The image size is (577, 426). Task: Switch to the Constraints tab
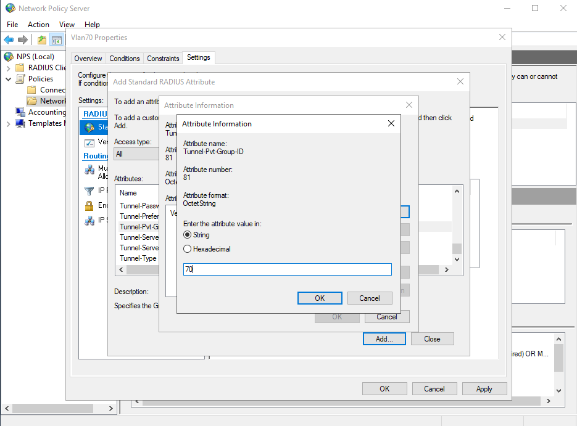coord(163,59)
